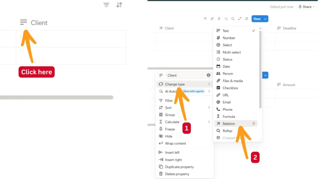328x179 pixels.
Task: Choose Phone property type
Action: click(236, 110)
